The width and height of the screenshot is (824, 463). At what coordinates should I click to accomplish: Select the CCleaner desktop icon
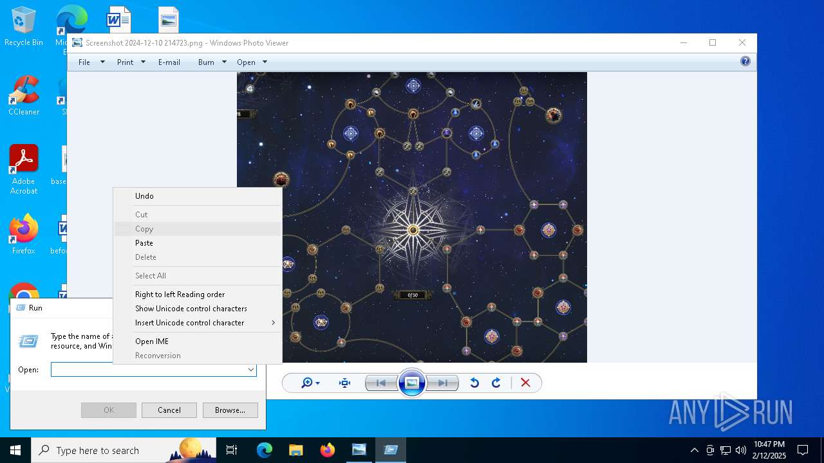tap(24, 96)
